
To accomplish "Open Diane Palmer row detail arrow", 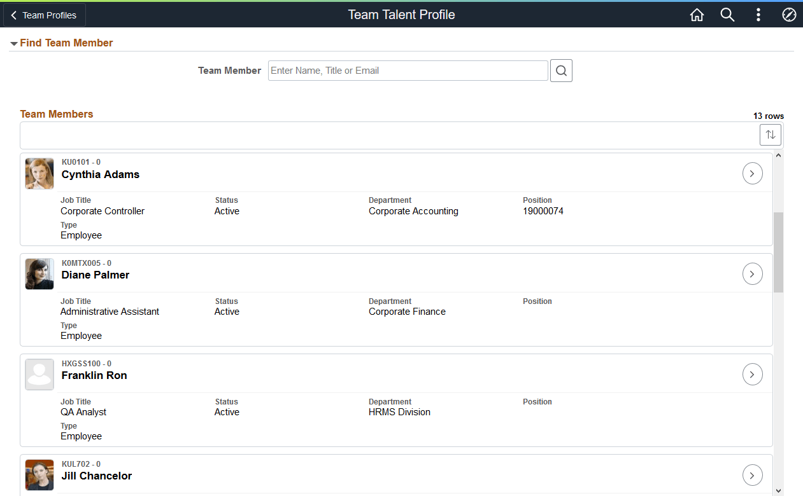I will point(753,273).
